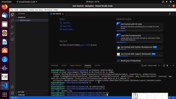The height and width of the screenshot is (99, 176).
Task: Open LibreOffice Writer from the dock
Action: [5, 42]
